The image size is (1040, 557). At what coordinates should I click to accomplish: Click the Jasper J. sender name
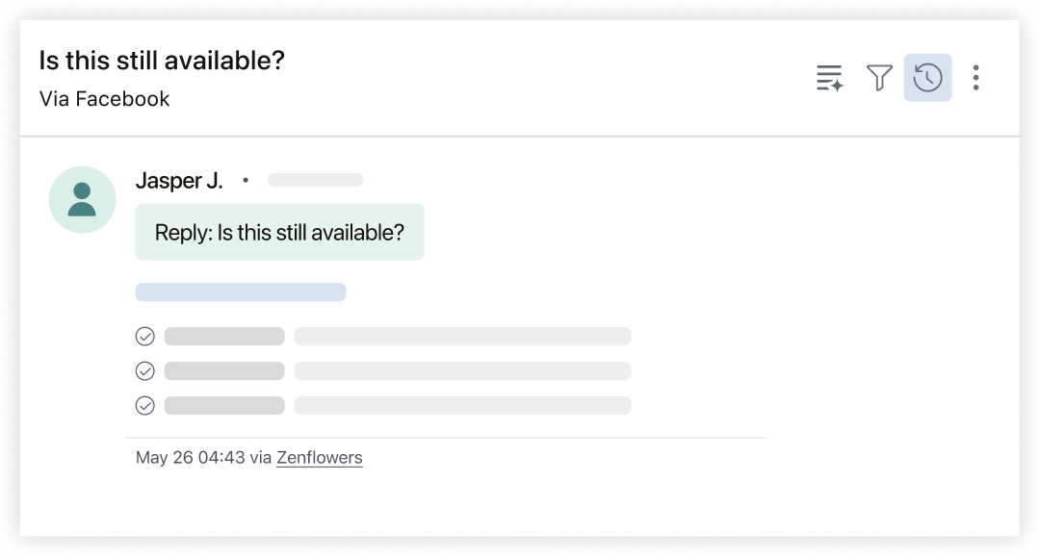[179, 180]
